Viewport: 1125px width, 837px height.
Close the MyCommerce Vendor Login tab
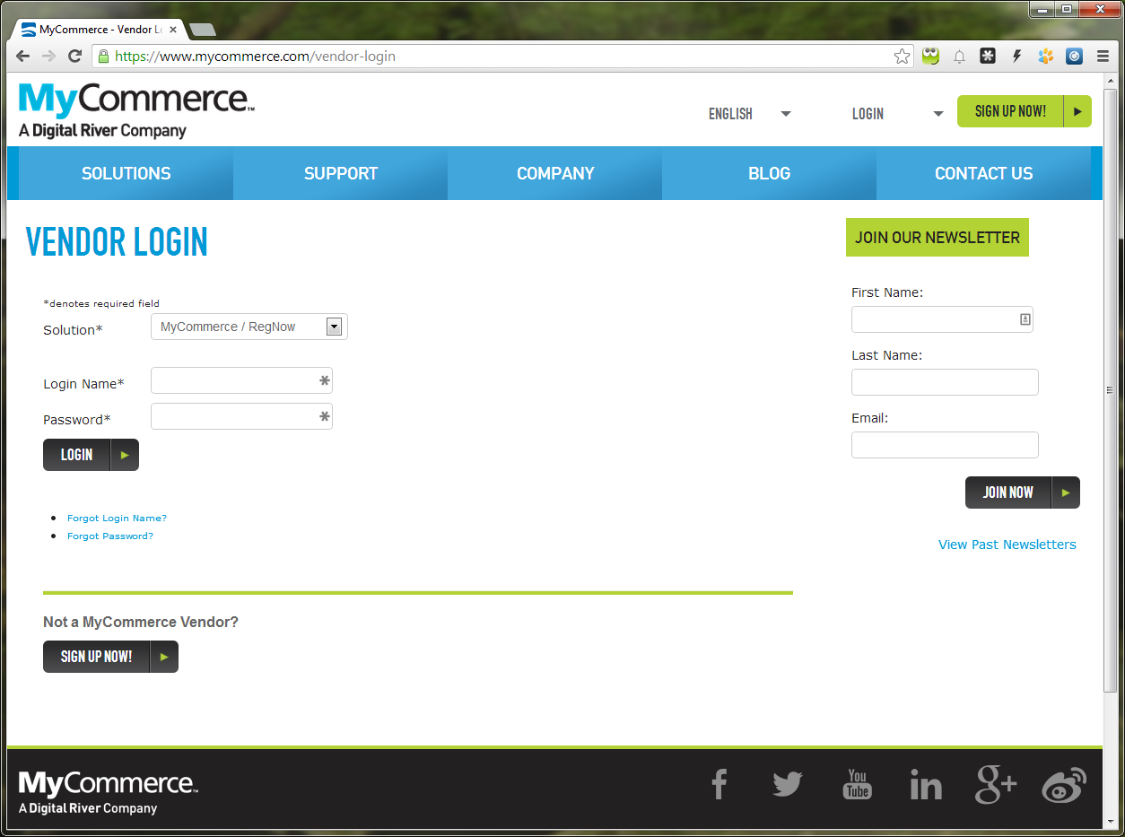[x=173, y=30]
